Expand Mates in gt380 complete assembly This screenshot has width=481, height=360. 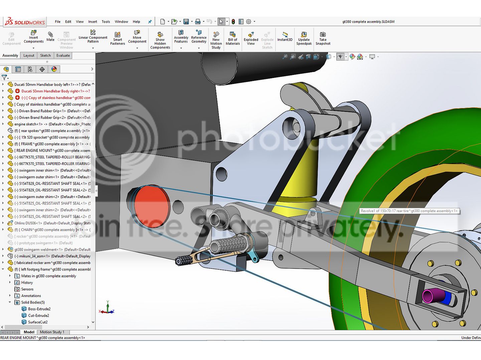coord(10,276)
